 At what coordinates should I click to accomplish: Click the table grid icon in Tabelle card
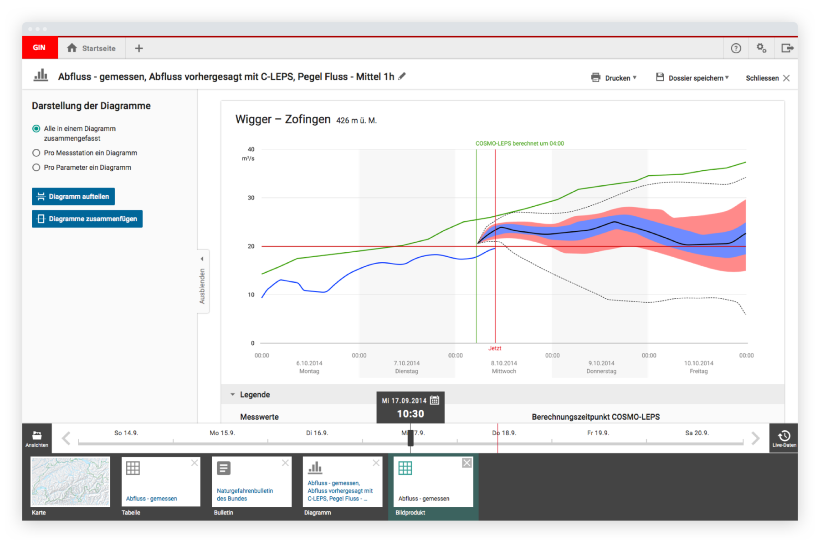click(133, 468)
